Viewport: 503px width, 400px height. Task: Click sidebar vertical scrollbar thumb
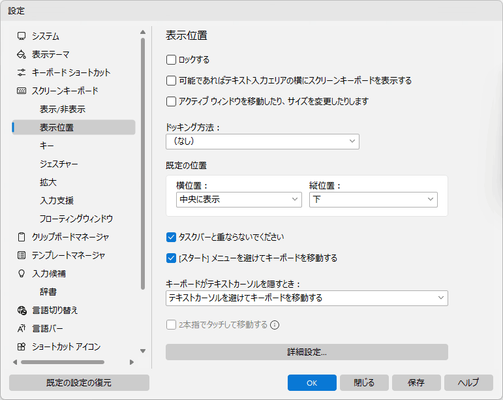click(x=143, y=164)
